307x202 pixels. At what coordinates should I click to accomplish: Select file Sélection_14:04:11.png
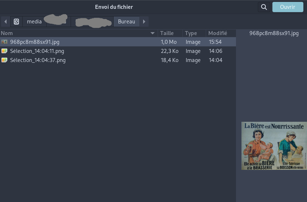(118, 51)
